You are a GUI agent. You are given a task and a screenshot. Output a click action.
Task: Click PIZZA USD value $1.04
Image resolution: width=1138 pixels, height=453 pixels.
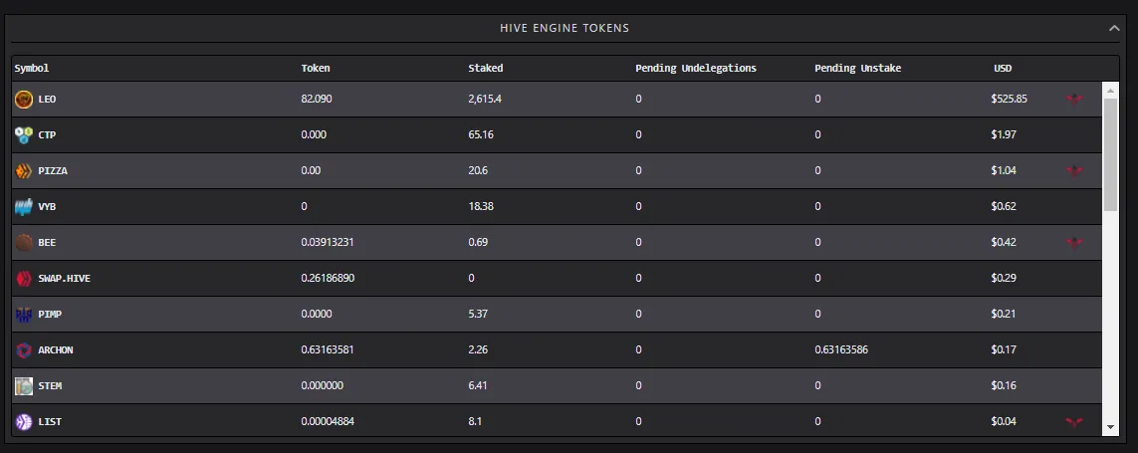click(1004, 170)
